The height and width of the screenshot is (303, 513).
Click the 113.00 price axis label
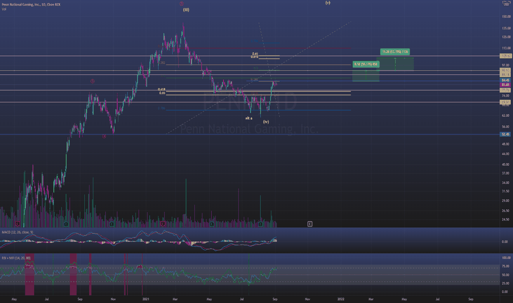(x=506, y=48)
